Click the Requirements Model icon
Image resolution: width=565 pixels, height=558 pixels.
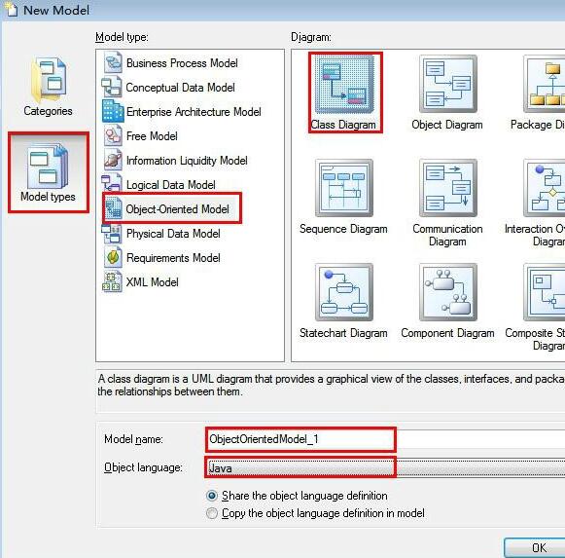click(113, 257)
